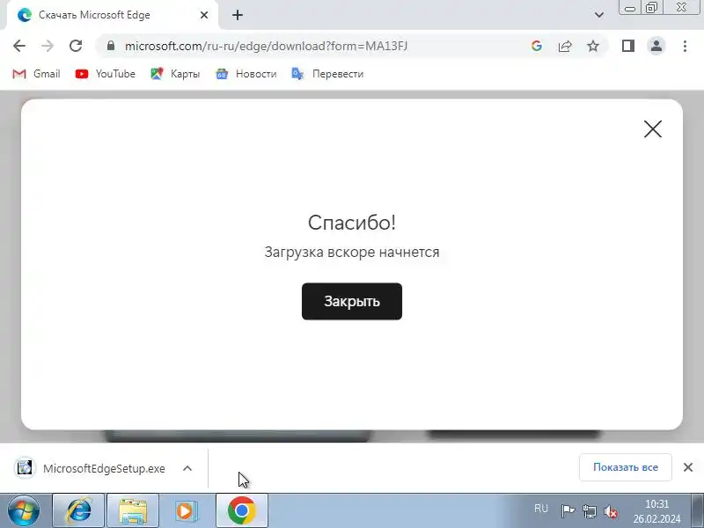Click the Спасибо! heading text
The width and height of the screenshot is (704, 528).
point(352,223)
